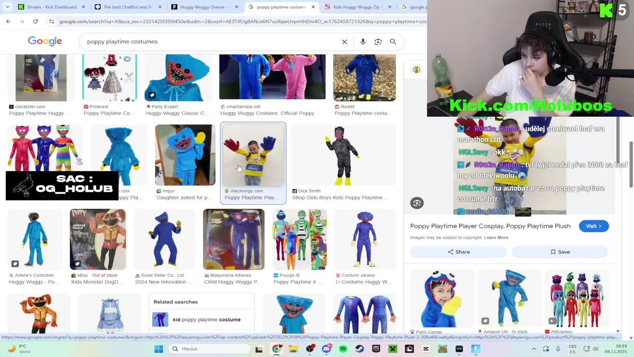
Task: Show hidden system tray icons
Action: pos(534,349)
